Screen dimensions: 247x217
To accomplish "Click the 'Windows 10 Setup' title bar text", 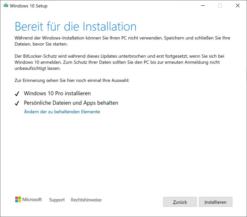I will coord(29,6).
